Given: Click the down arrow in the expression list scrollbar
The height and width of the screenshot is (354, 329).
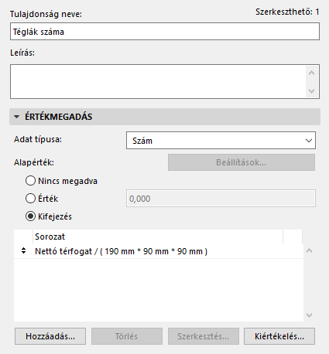Looking at the screenshot, I should pyautogui.click(x=309, y=315).
